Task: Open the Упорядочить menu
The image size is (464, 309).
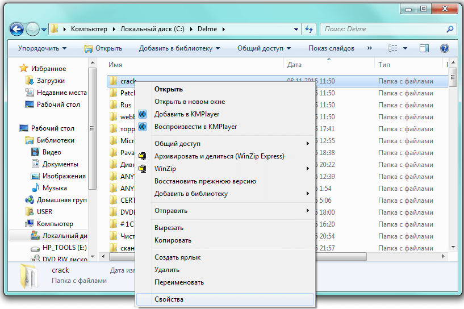Action: 42,48
